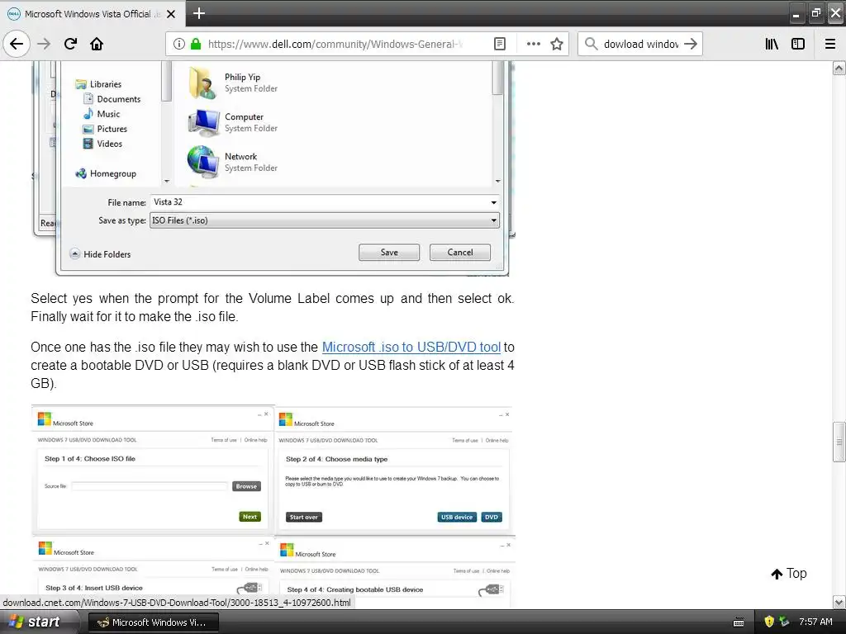The image size is (846, 634).
Task: Click the page scrollbar up arrow
Action: point(839,68)
